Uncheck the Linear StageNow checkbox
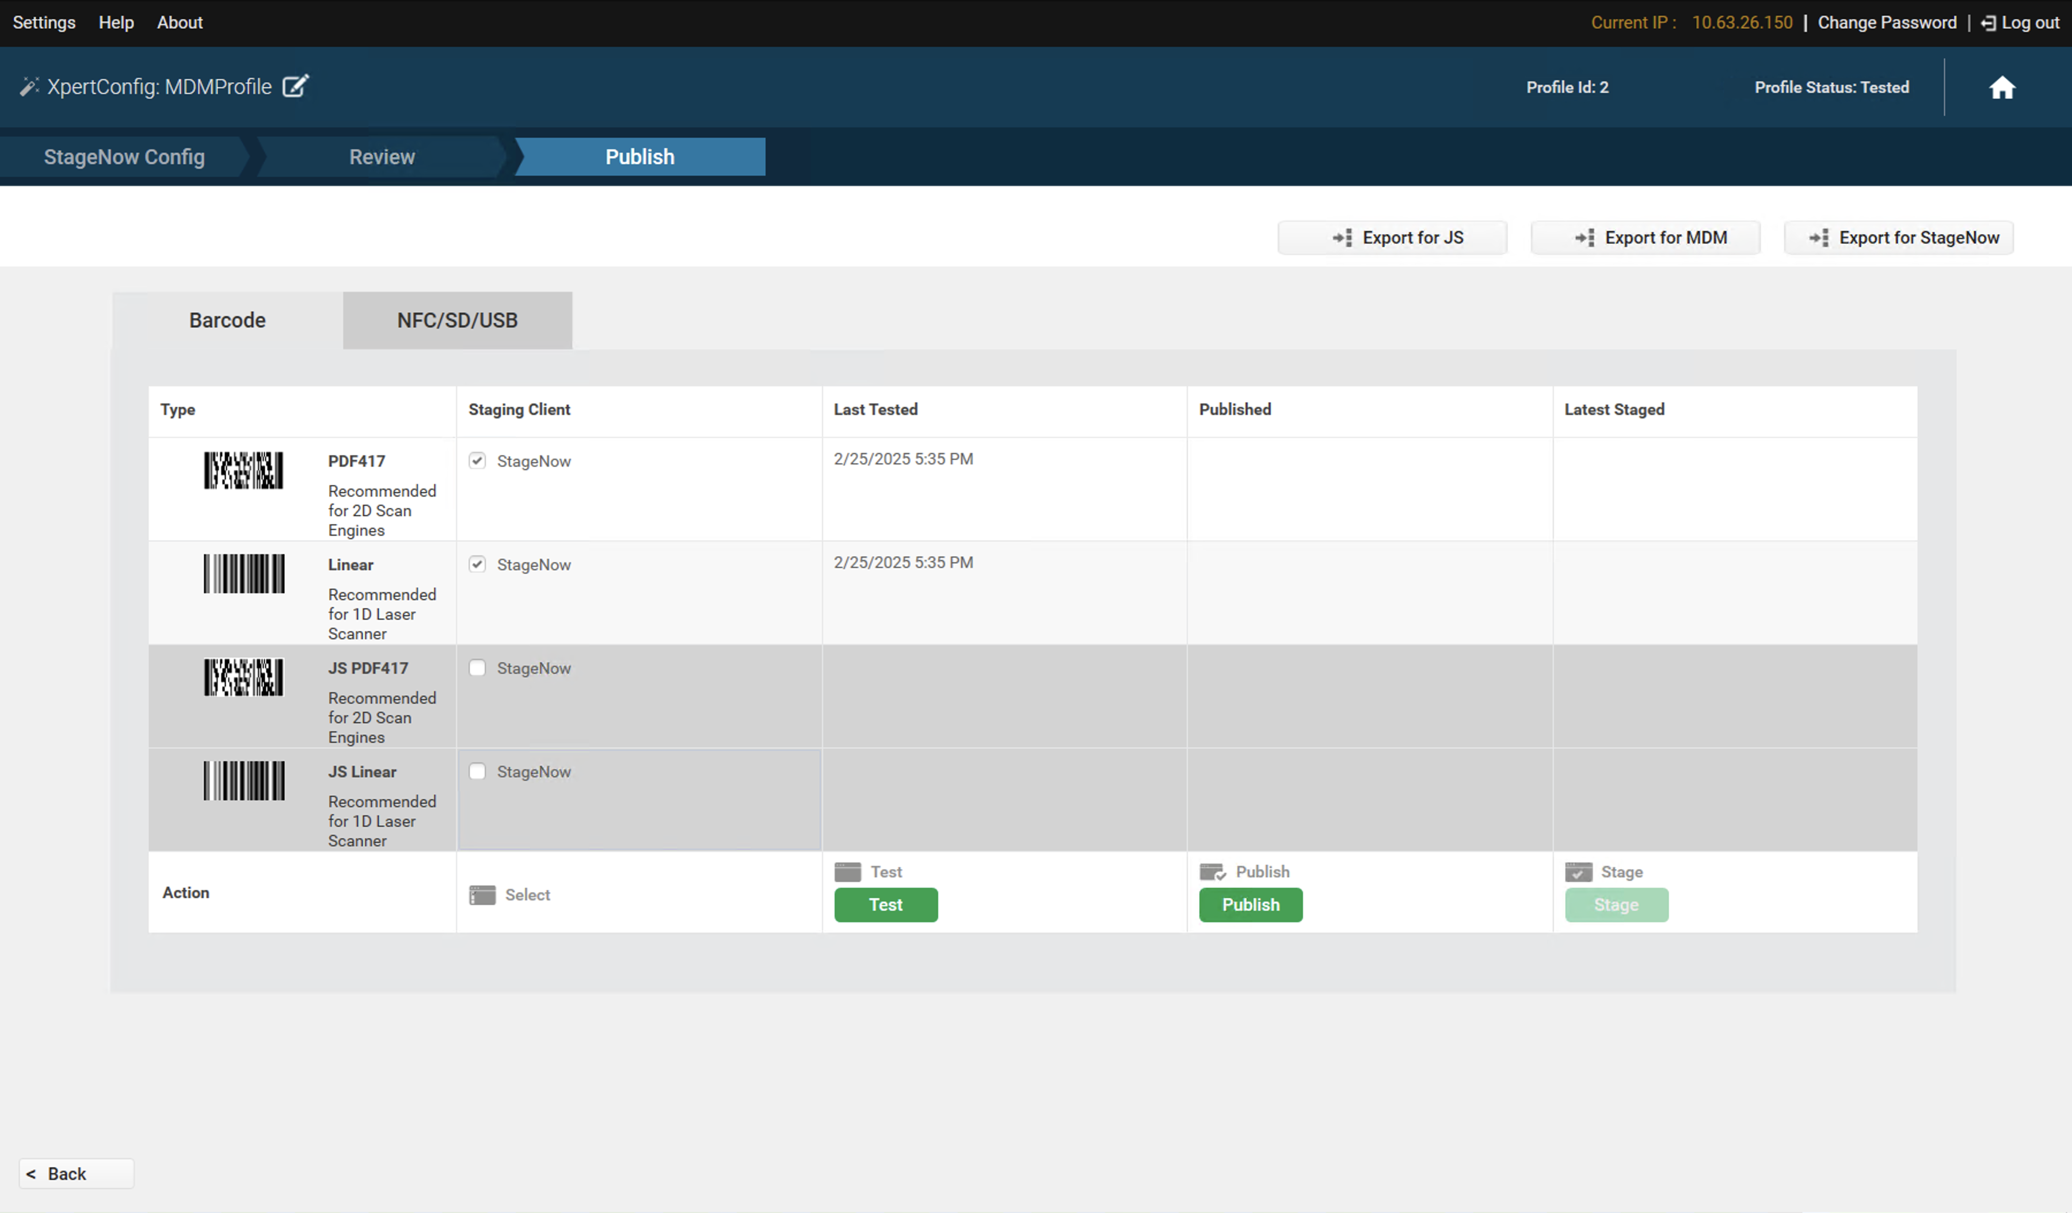The height and width of the screenshot is (1213, 2072). click(477, 564)
